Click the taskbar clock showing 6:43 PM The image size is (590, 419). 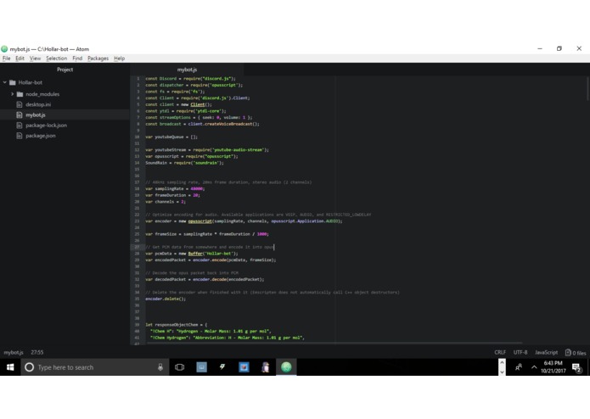[553, 367]
